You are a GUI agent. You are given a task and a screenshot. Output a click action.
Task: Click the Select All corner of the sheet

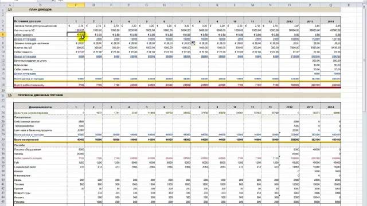(x=3, y=5)
